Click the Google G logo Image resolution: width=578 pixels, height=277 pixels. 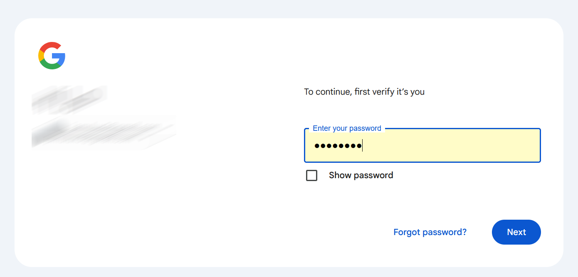(x=52, y=56)
